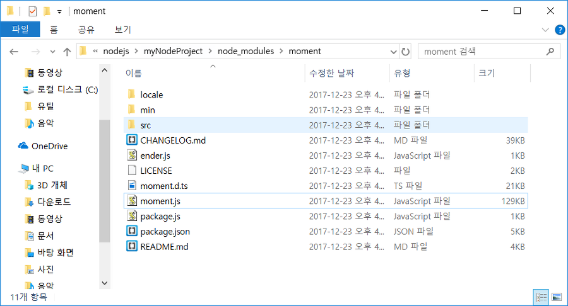The width and height of the screenshot is (568, 306).
Task: Select the TS 파일 type cell
Action: pyautogui.click(x=408, y=186)
